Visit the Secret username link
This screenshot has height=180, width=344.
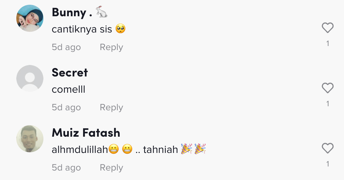[70, 73]
